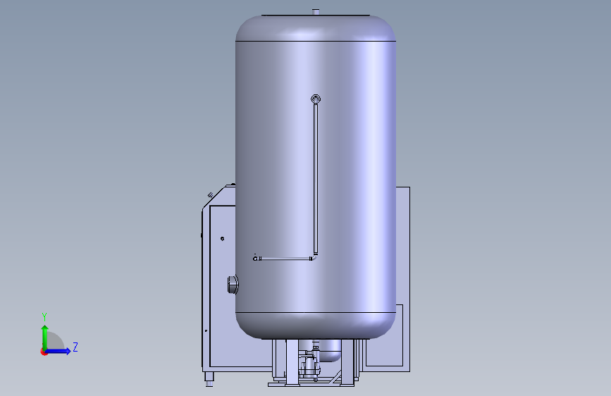
Task: Select the horizontal pipe section near tank bottom
Action: [x=285, y=259]
